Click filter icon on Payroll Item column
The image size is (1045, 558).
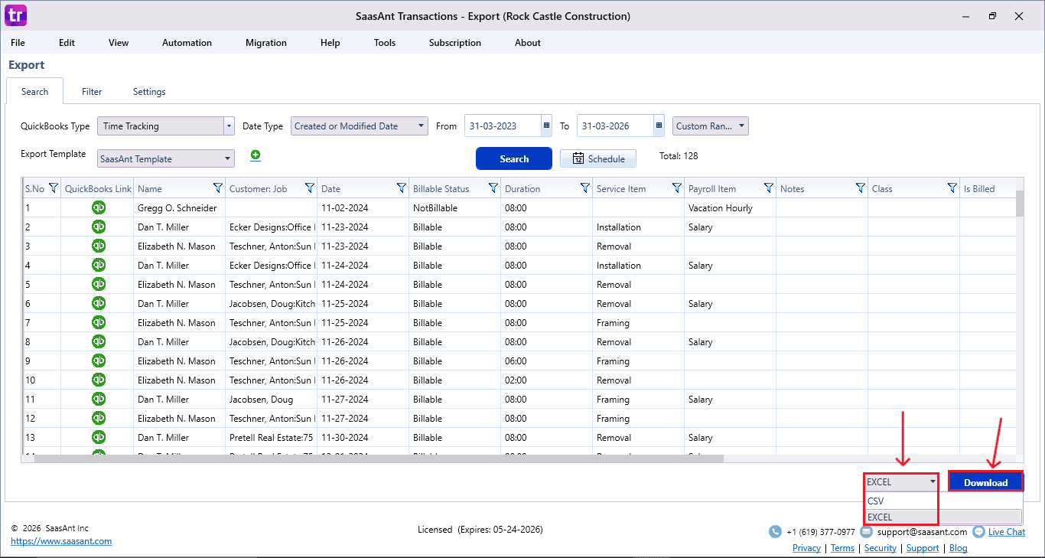point(768,188)
